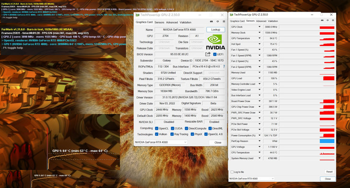
Task: Click the Reset button in Sensors window
Action: click(x=329, y=172)
